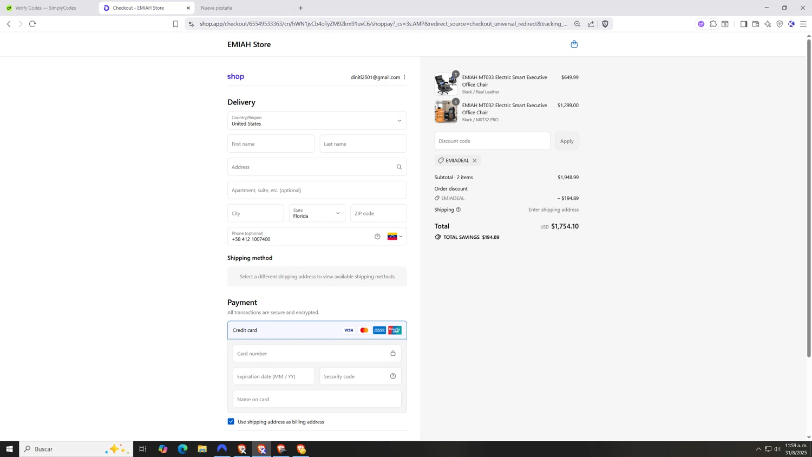Open Brave Wallet icon
812x457 pixels.
[756, 24]
